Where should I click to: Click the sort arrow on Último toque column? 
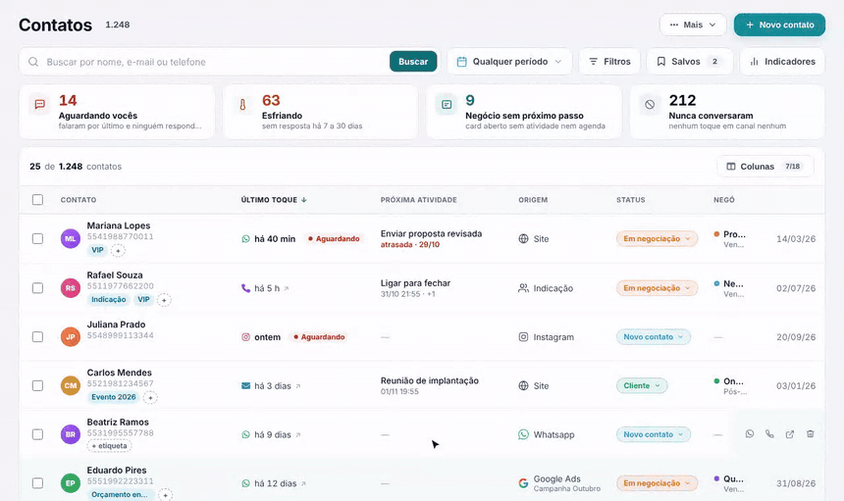[x=304, y=200]
